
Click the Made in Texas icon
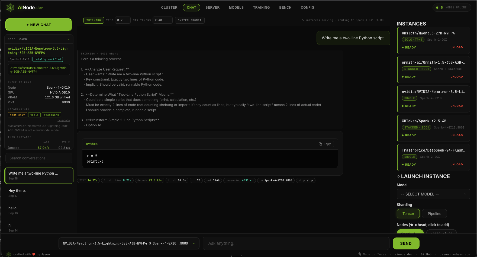click(360, 254)
